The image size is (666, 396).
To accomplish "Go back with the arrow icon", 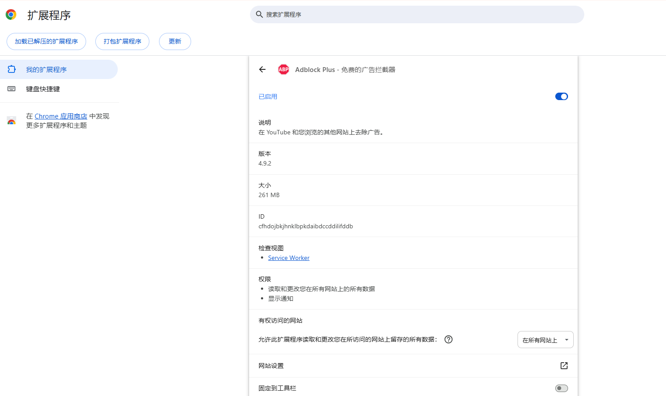I will tap(262, 69).
